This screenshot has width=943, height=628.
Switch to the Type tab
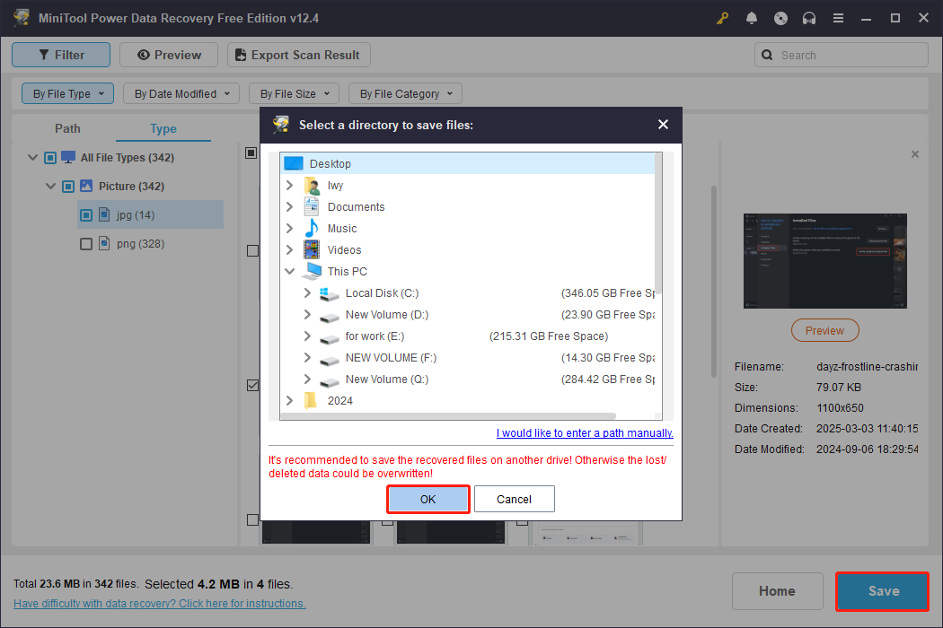[x=163, y=128]
